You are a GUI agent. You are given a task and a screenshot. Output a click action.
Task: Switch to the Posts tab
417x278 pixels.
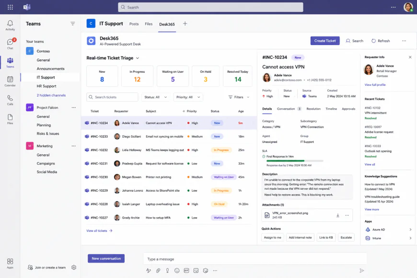pyautogui.click(x=134, y=24)
